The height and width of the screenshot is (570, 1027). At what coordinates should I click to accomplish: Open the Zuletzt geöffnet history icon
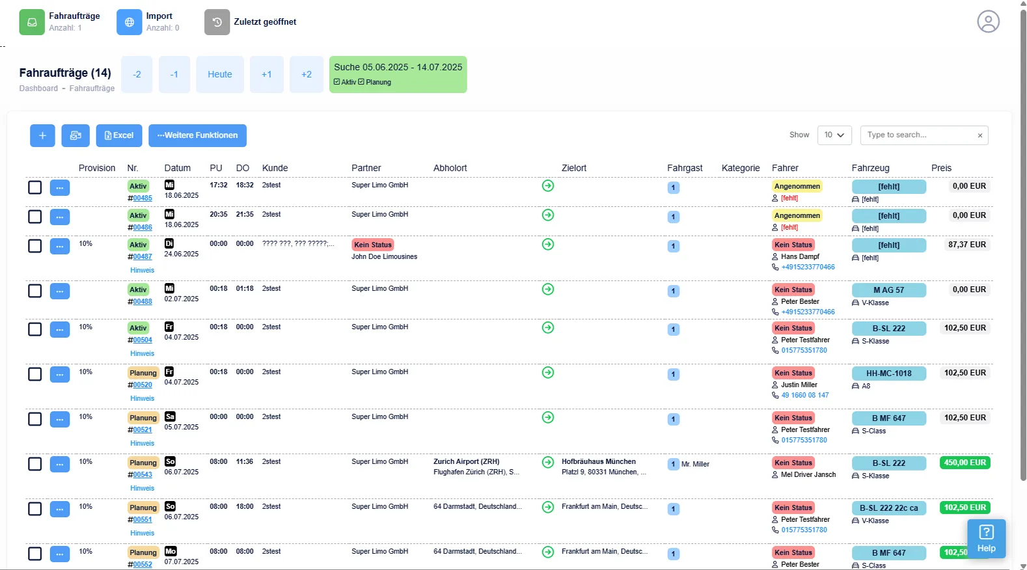coord(217,22)
